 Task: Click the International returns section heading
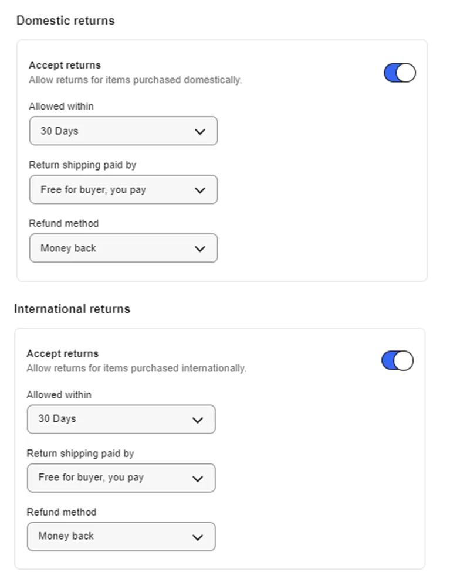72,308
